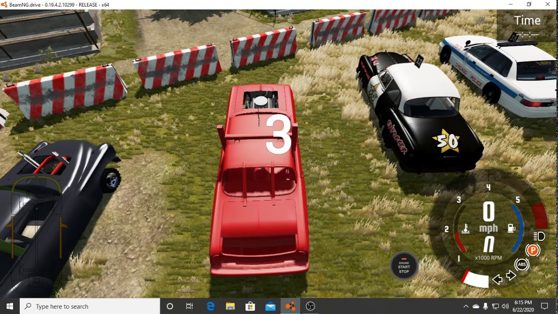The width and height of the screenshot is (558, 314).
Task: Restore down the BeamNG.drive window
Action: (529, 4)
